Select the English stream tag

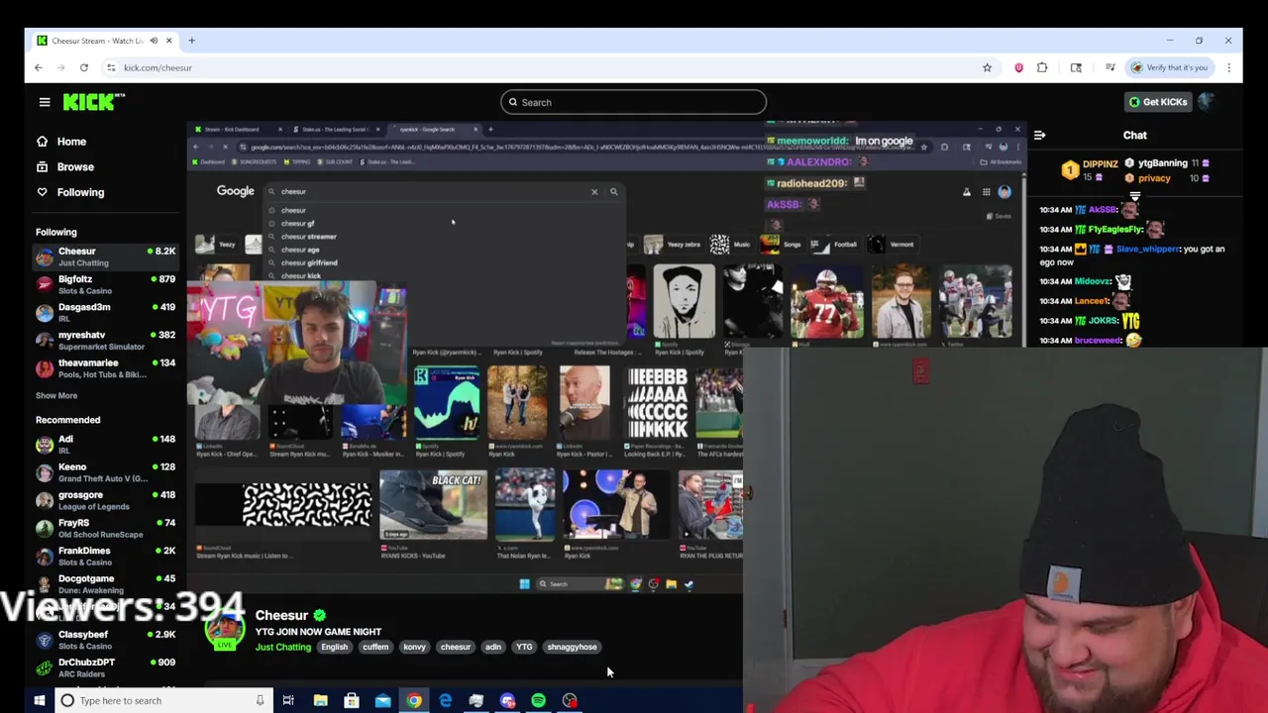(x=334, y=647)
